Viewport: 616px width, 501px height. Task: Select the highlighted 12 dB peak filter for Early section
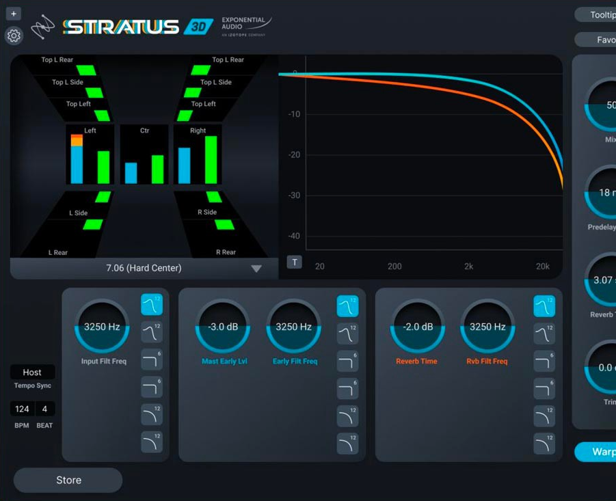(348, 306)
